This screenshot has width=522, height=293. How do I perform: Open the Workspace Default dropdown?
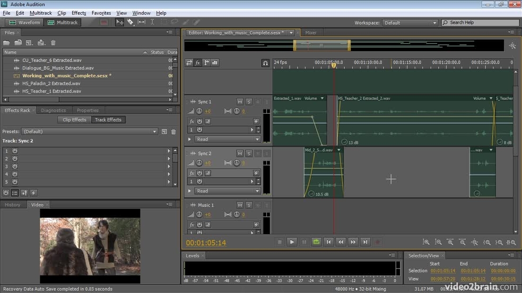point(410,23)
